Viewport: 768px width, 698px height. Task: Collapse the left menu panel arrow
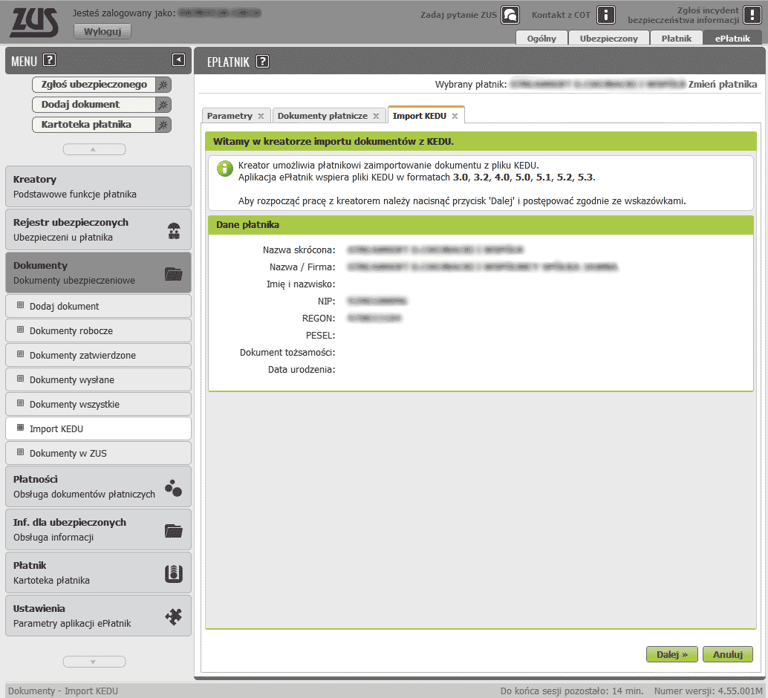[178, 60]
